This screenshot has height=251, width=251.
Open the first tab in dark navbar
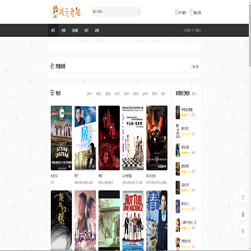point(53,30)
